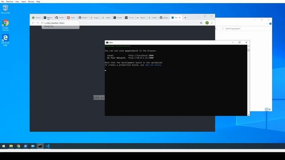Click the Search box in File Explorer window

point(245,28)
